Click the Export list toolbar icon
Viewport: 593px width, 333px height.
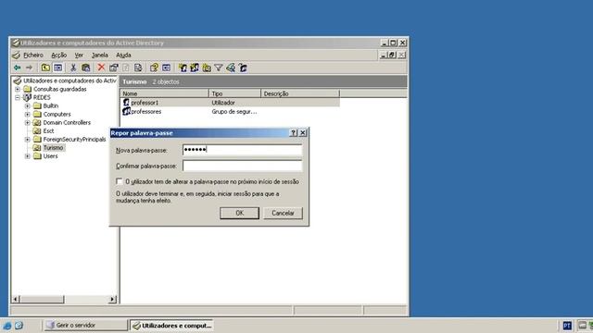138,68
